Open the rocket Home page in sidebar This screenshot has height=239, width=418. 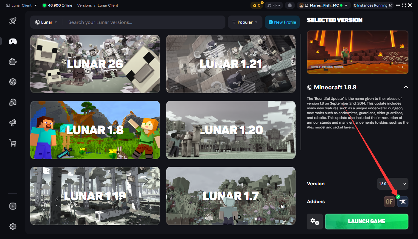point(13,21)
